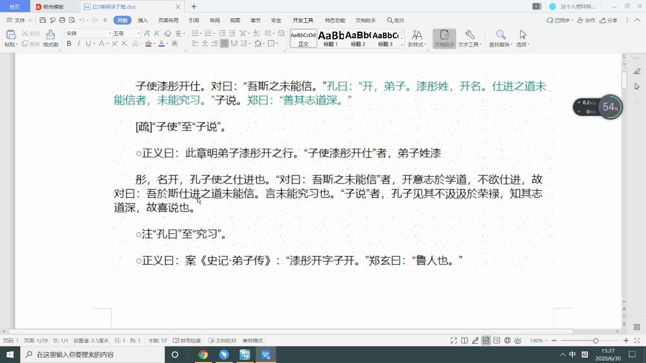This screenshot has width=646, height=363.
Task: Justify text alignment
Action: tap(224, 44)
